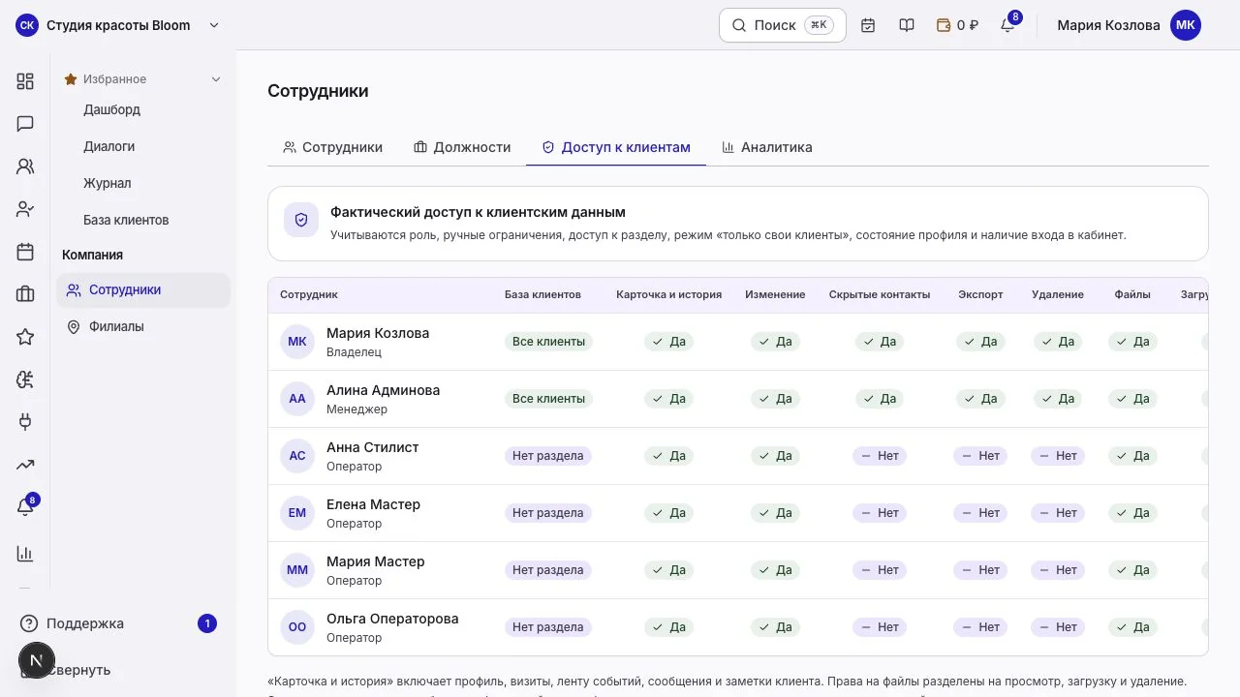Image resolution: width=1240 pixels, height=697 pixels.
Task: Open the calendar-check icon in top bar
Action: [x=868, y=25]
